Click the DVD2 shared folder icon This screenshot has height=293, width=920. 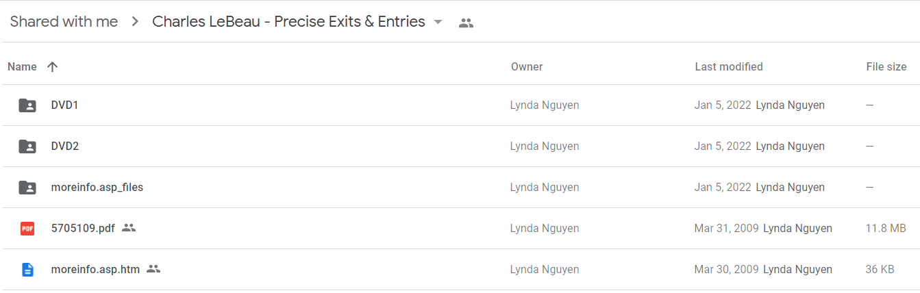pos(27,146)
